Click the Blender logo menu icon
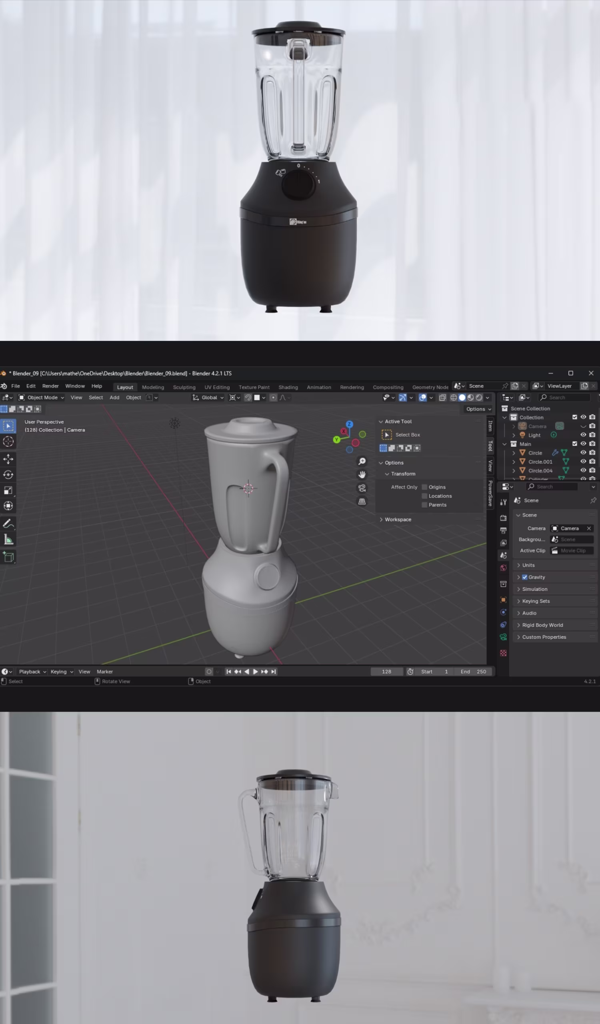The image size is (600, 1024). point(4,386)
